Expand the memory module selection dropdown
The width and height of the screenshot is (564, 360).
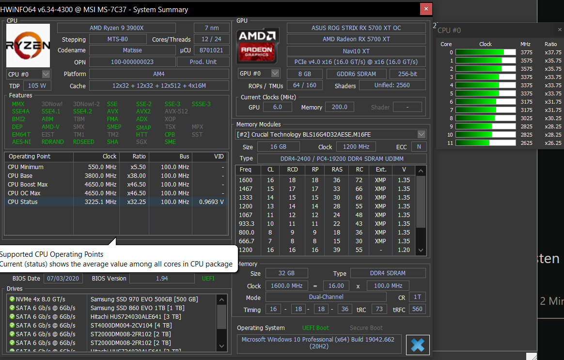(x=421, y=134)
